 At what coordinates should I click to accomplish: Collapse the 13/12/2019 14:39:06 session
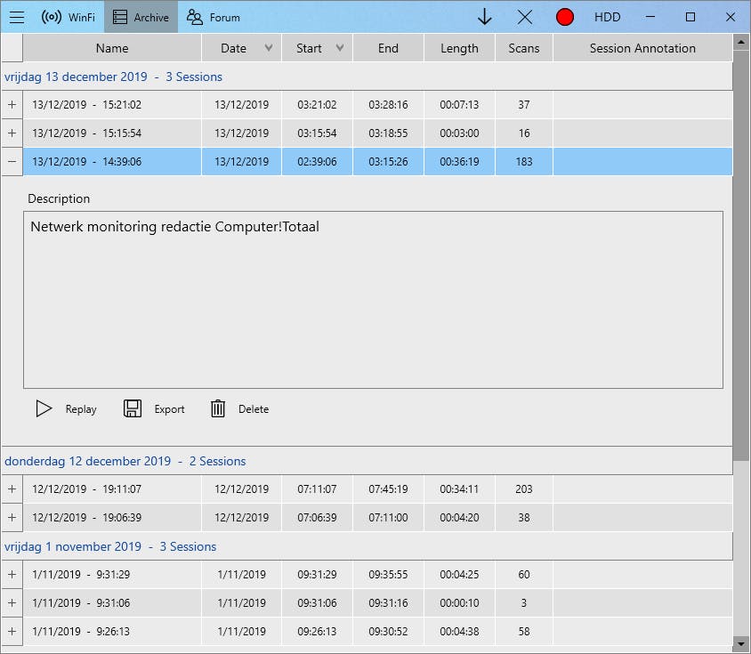pyautogui.click(x=12, y=162)
